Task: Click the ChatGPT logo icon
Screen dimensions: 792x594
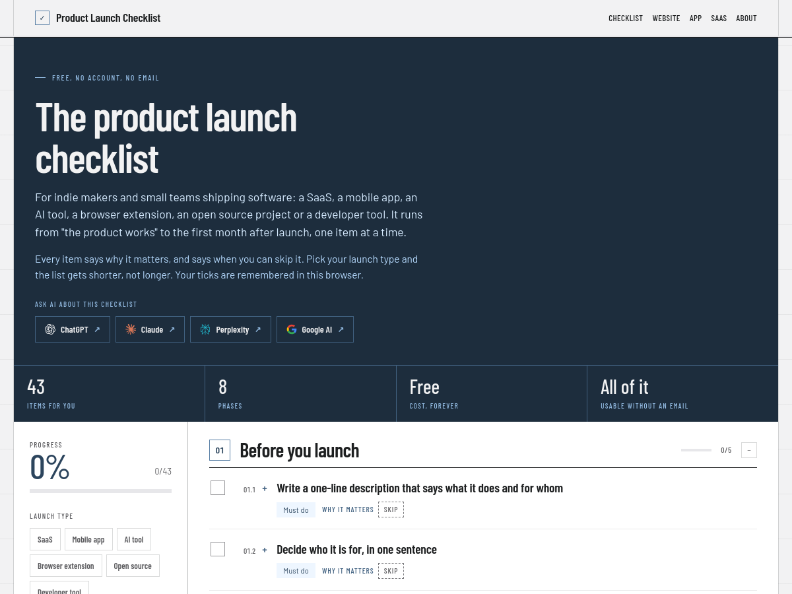Action: click(x=50, y=329)
